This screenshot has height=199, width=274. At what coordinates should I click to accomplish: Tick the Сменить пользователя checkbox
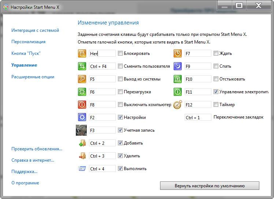(120, 66)
